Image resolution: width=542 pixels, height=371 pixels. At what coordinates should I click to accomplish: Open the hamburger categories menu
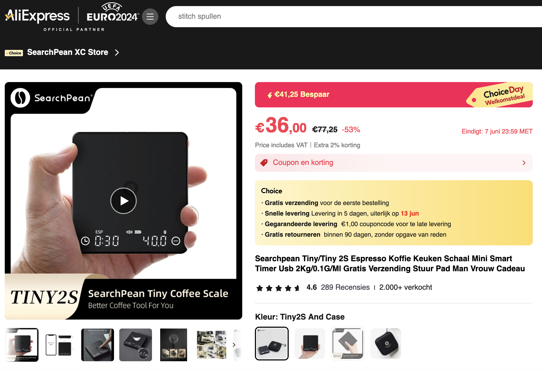point(150,17)
